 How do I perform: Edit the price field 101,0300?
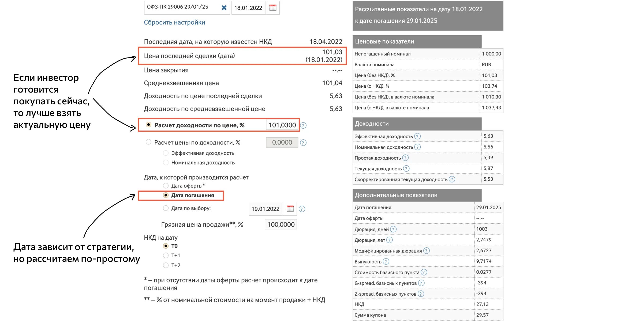pos(282,125)
